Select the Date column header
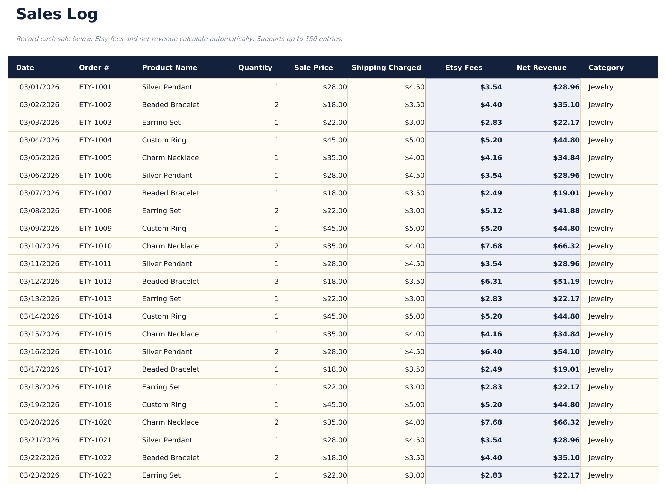 point(25,67)
